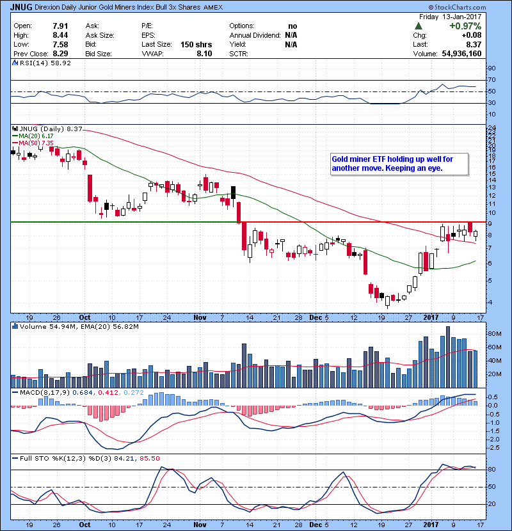
Task: Click the Prev Close value 8.29
Action: (x=60, y=54)
